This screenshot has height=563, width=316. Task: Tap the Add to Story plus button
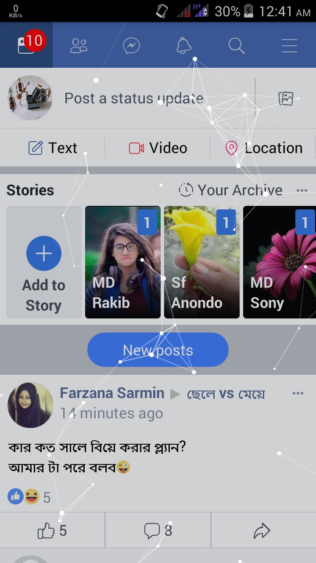[44, 254]
